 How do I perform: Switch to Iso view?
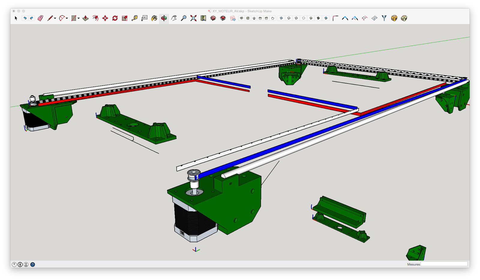[241, 18]
